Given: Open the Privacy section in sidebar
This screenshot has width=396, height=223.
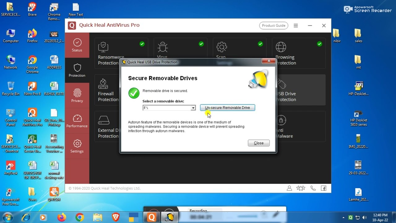Looking at the screenshot, I should click(x=77, y=96).
